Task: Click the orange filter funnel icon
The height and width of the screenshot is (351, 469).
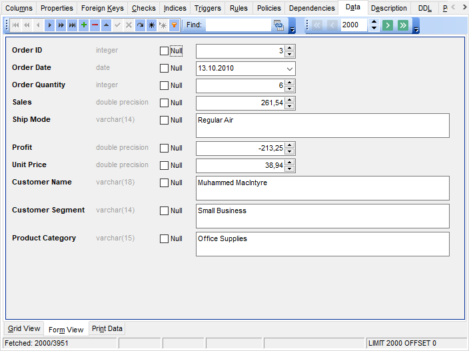Action: click(x=174, y=25)
